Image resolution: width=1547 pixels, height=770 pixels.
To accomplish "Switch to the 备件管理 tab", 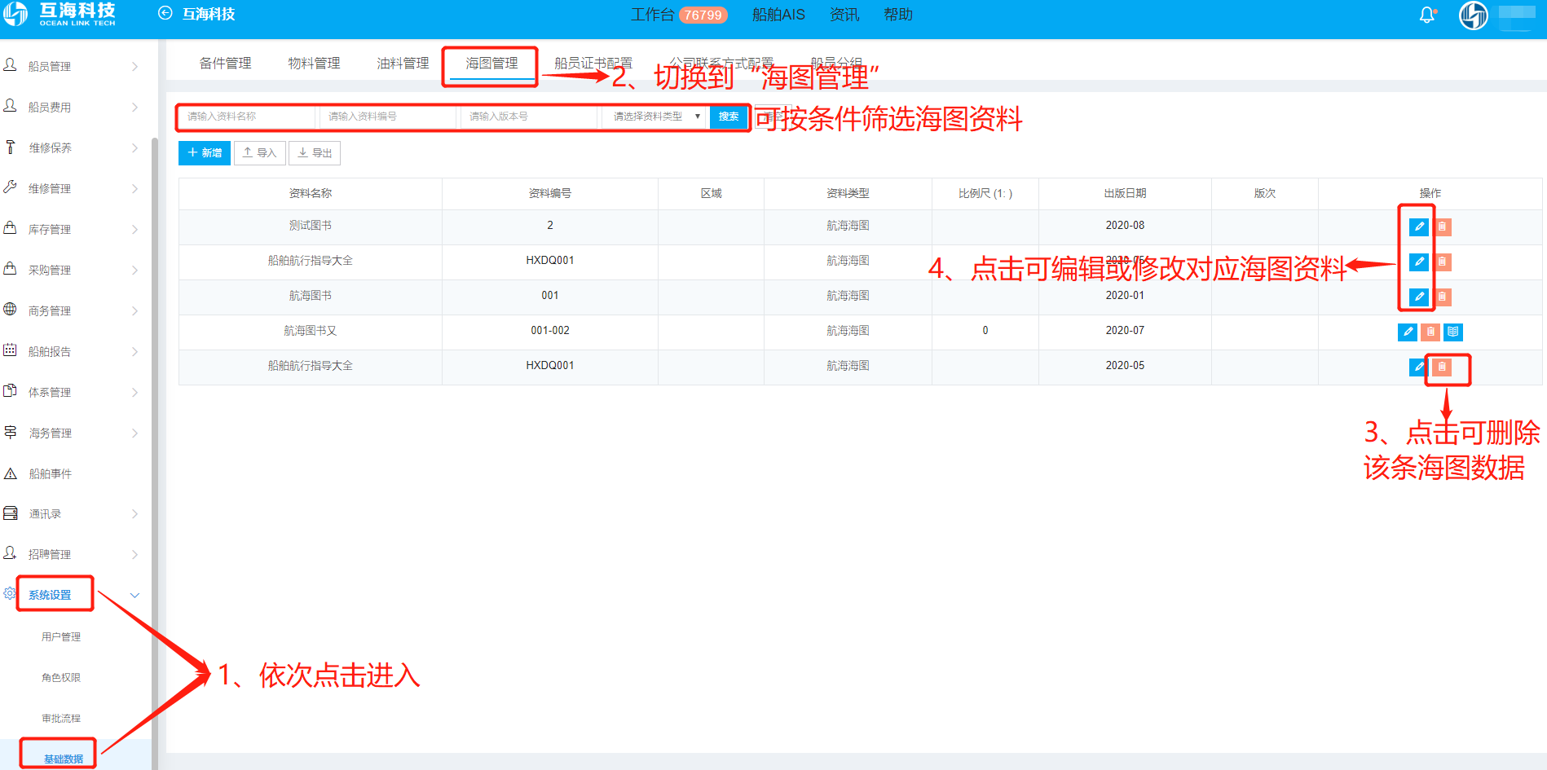I will point(225,63).
